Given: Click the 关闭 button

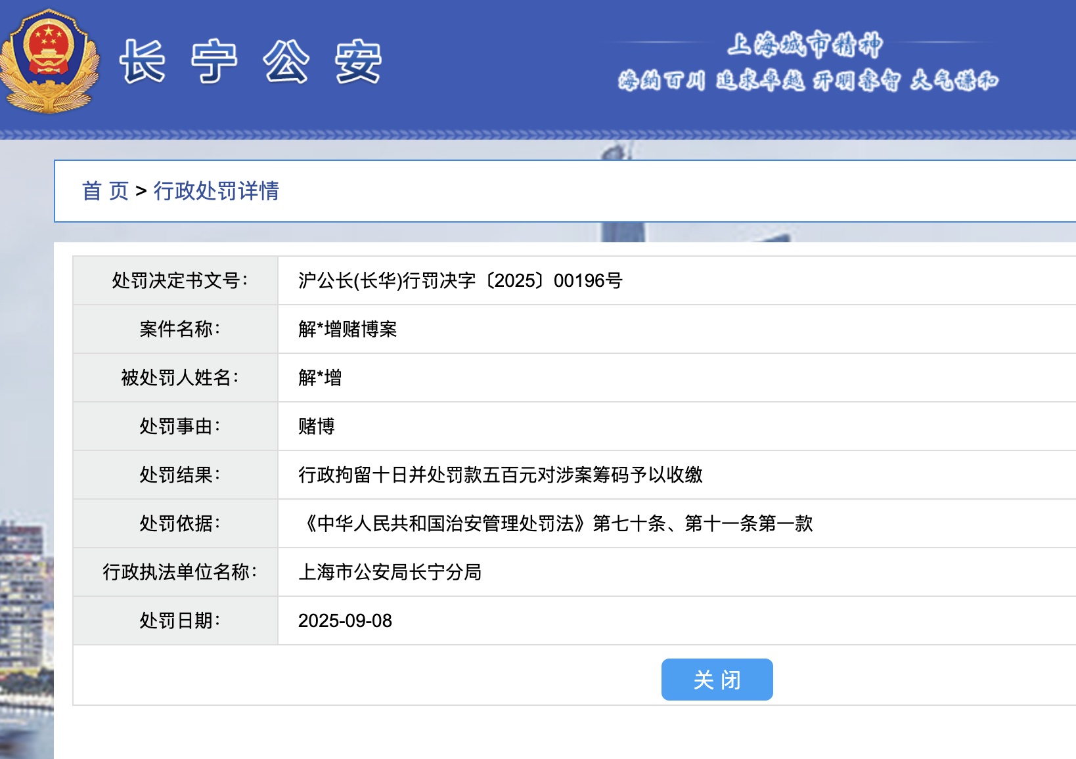Looking at the screenshot, I should click(x=717, y=680).
